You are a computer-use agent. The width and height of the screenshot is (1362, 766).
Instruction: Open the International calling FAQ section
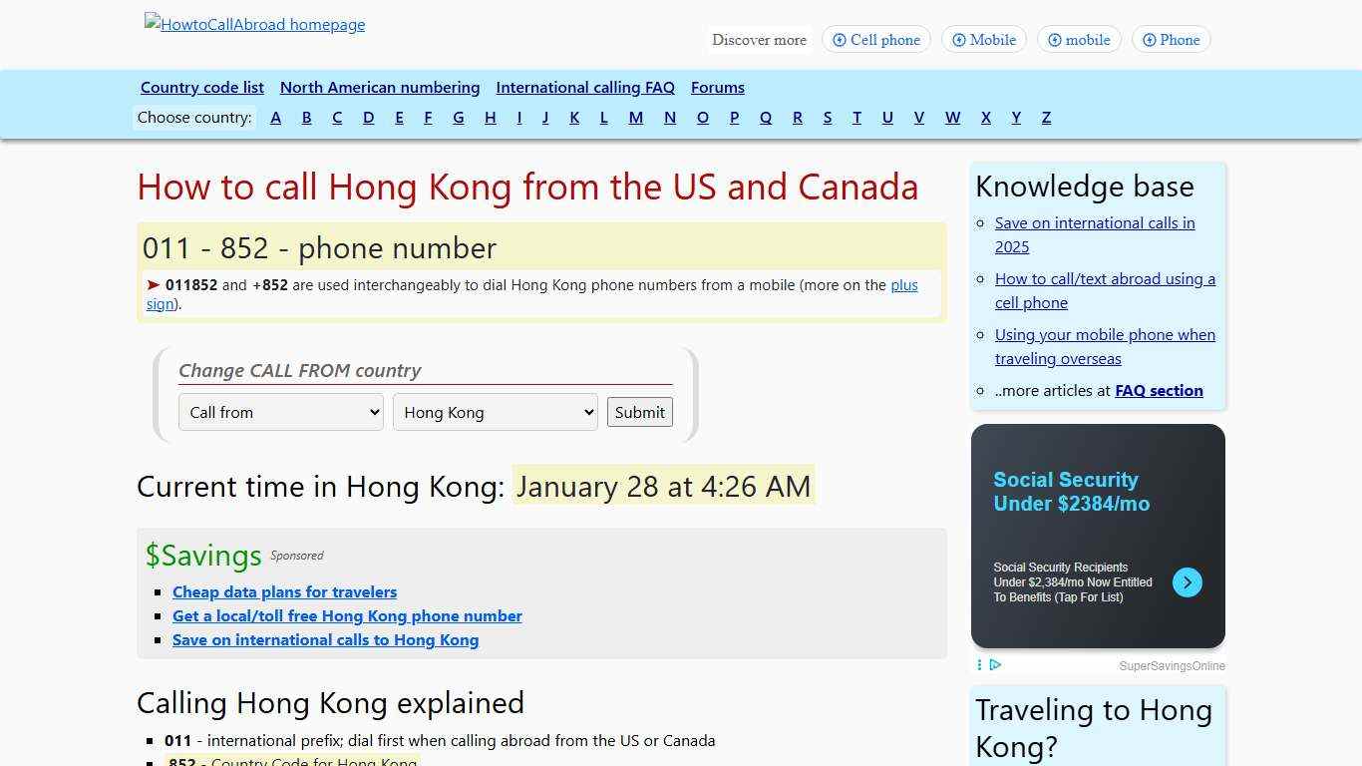pos(585,87)
